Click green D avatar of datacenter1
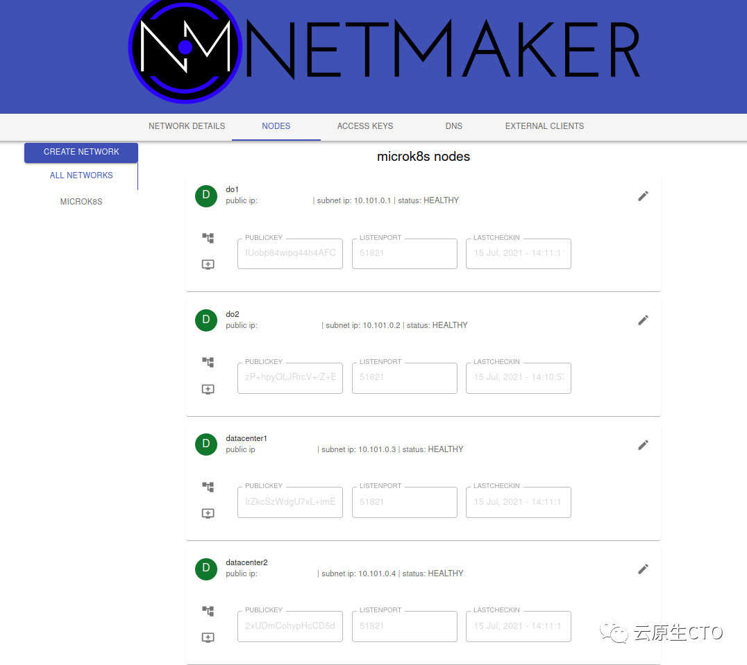 pos(206,444)
